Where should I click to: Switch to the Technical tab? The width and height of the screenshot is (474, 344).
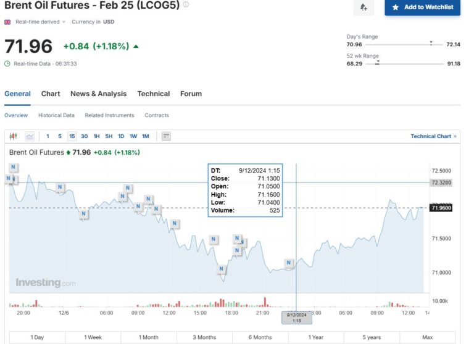[x=153, y=94]
